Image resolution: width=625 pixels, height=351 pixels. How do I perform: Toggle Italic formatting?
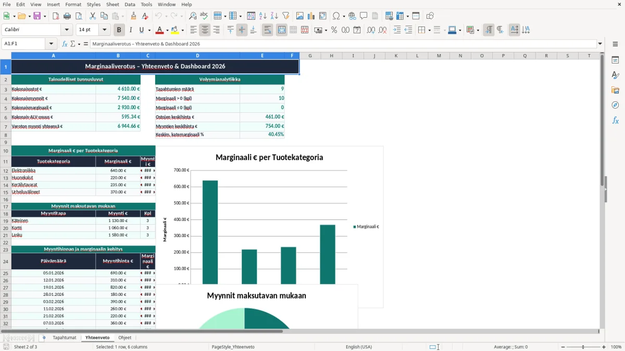[130, 30]
